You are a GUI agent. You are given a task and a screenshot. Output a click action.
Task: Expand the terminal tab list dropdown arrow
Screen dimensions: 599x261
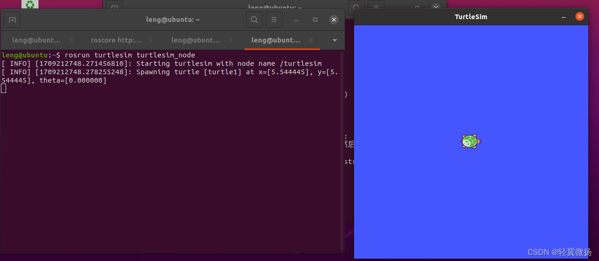335,40
